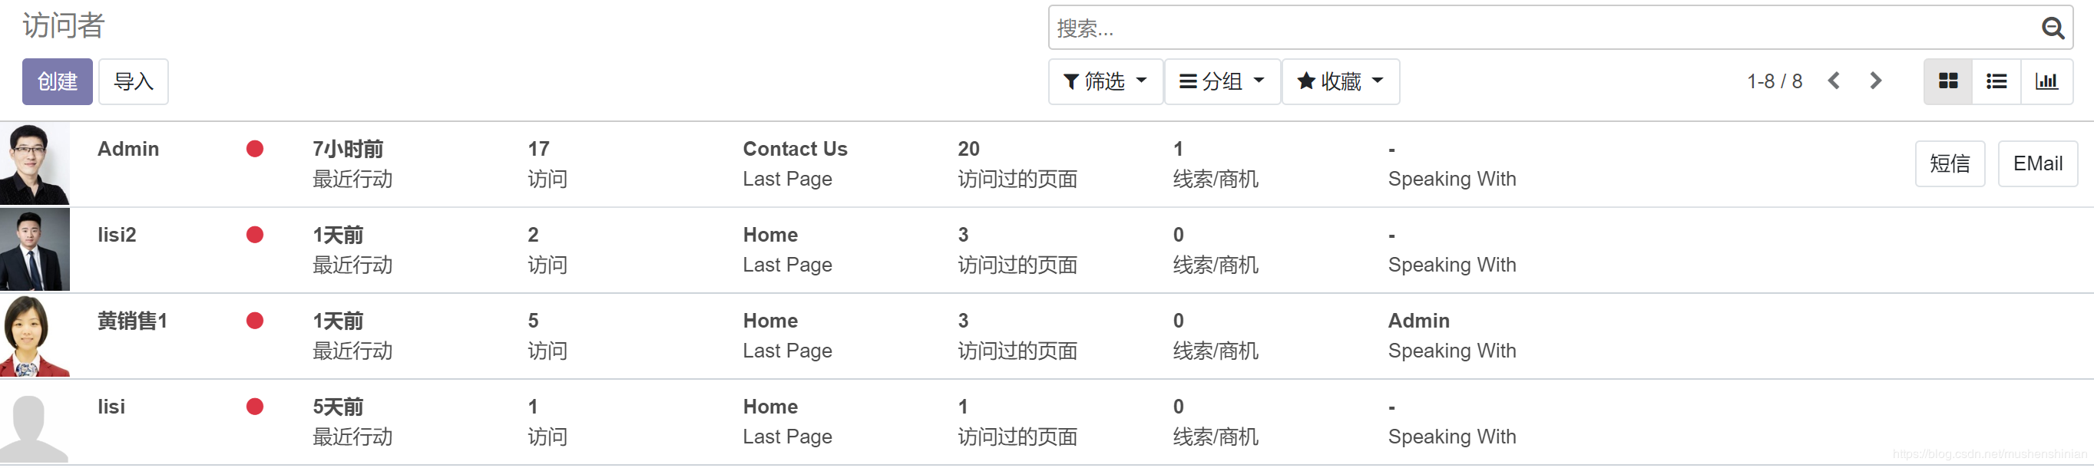The height and width of the screenshot is (468, 2094).
Task: Open the 黄销售1 visitor avatar
Action: [x=35, y=336]
